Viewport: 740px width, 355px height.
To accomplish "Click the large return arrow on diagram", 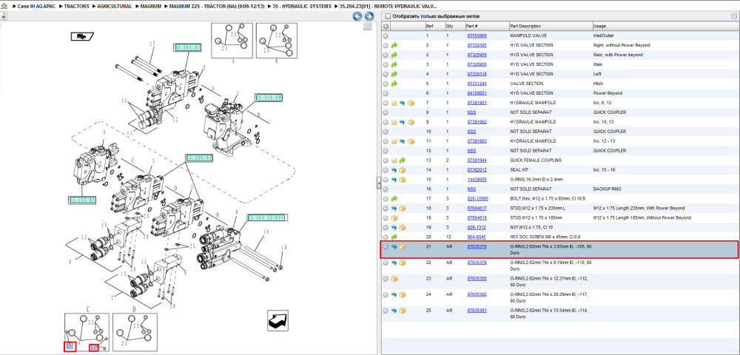I will point(277,320).
